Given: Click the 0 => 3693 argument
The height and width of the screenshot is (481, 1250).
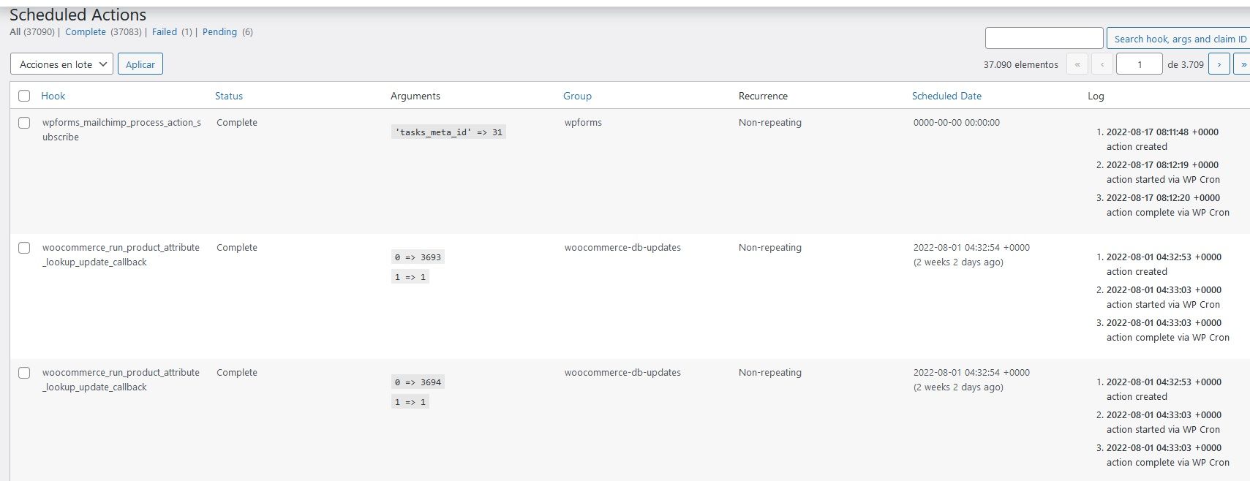Looking at the screenshot, I should (x=418, y=257).
